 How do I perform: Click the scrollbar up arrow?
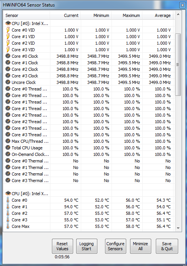178,14
